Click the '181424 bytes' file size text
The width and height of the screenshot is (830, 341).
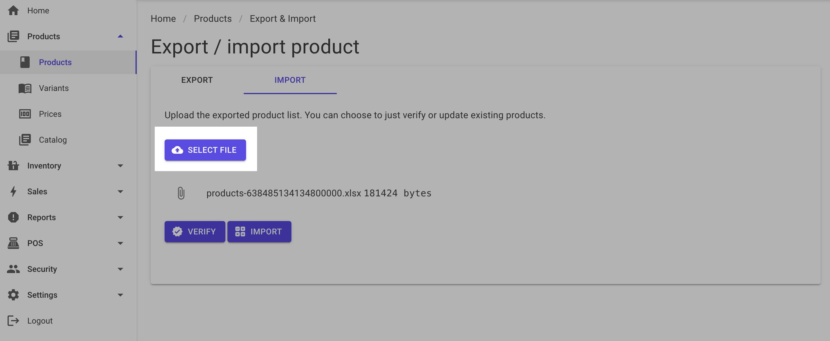point(398,193)
